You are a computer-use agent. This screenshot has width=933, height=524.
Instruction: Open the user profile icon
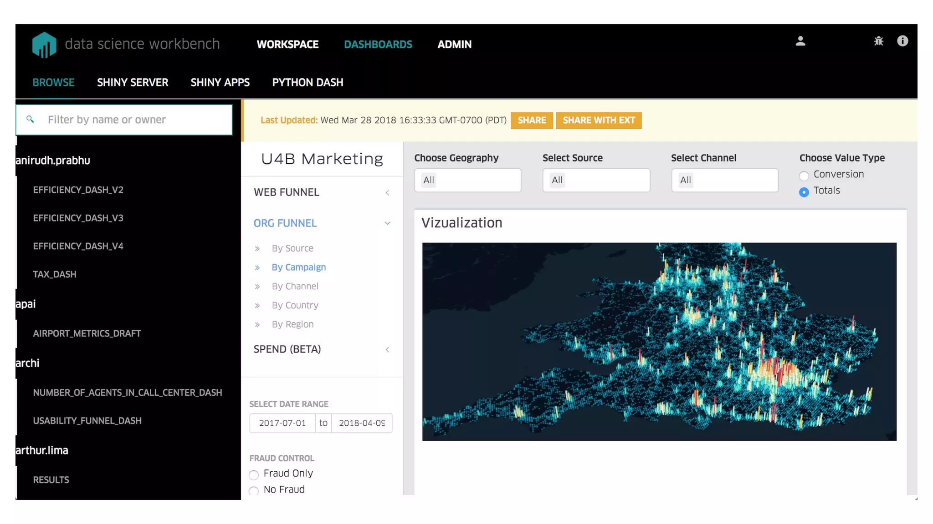tap(800, 41)
